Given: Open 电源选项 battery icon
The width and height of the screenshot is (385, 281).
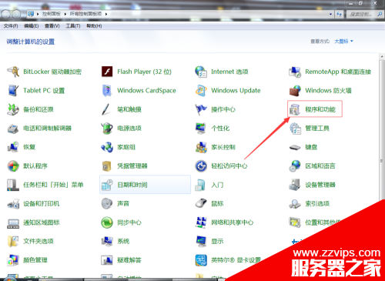Looking at the screenshot, I should click(x=107, y=128).
